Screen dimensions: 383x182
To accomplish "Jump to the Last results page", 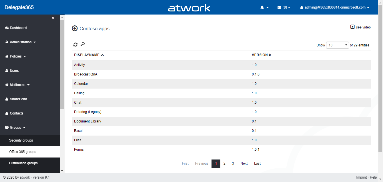I will 257,163.
